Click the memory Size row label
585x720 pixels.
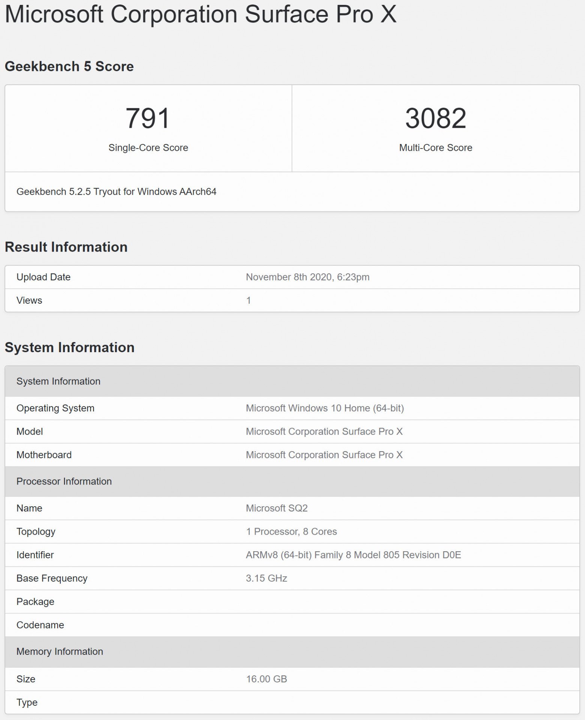click(26, 679)
